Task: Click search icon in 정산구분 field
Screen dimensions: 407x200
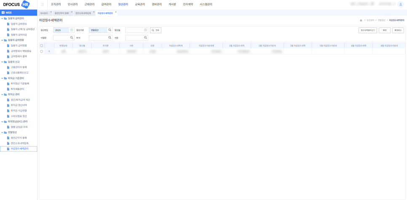Action: [x=110, y=30]
